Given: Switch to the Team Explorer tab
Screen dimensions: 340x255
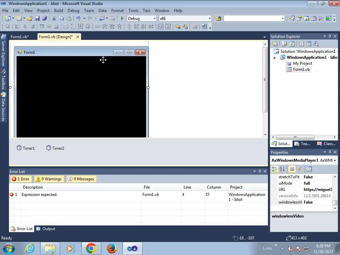Looking at the screenshot, I should point(302,143).
